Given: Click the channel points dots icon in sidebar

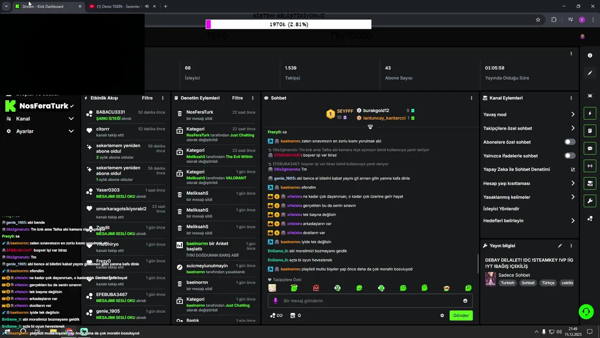Looking at the screenshot, I should click(x=590, y=218).
